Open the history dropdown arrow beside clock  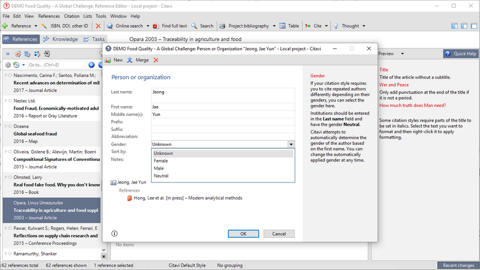(23, 65)
